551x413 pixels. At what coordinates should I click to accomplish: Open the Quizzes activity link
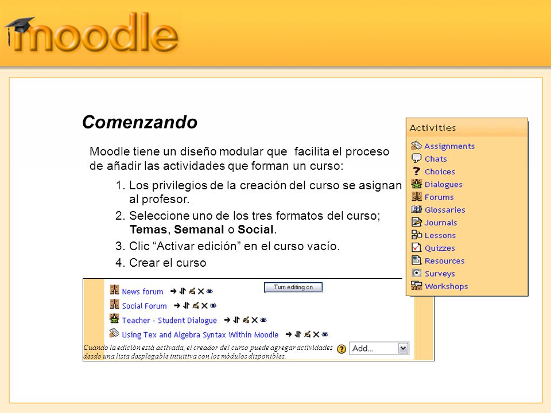tap(440, 248)
